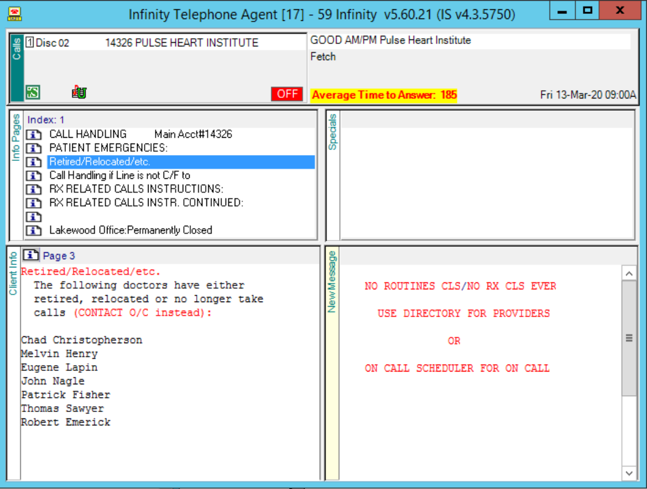The height and width of the screenshot is (489, 647).
Task: Click the Fetch text under the greeting
Action: pos(323,57)
